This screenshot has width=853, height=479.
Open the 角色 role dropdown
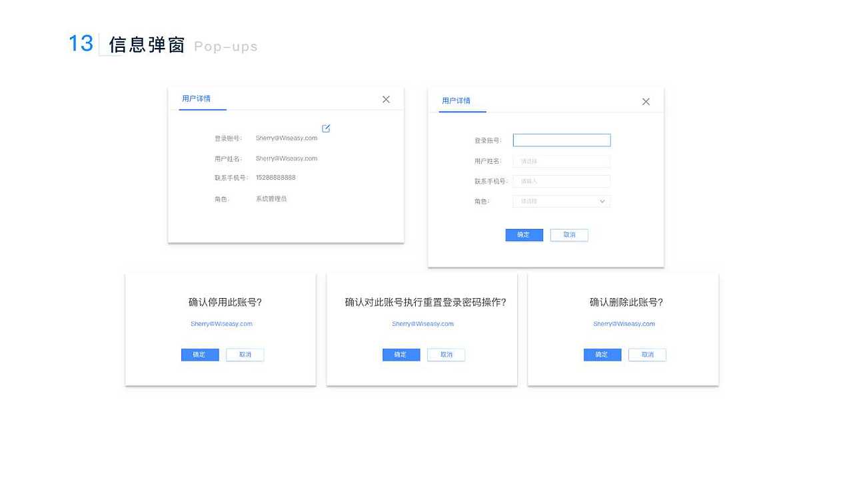click(x=561, y=201)
